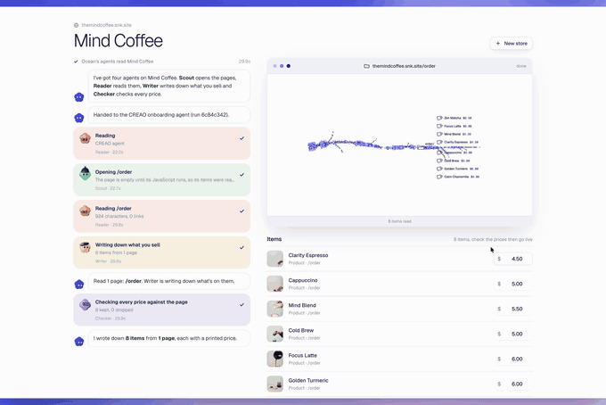Viewport: 606px width, 405px height.
Task: Click the Golden Turmeric cup icon in preview
Action: (439, 169)
